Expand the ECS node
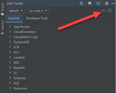This screenshot has width=116, height=93. [x=10, y=52]
